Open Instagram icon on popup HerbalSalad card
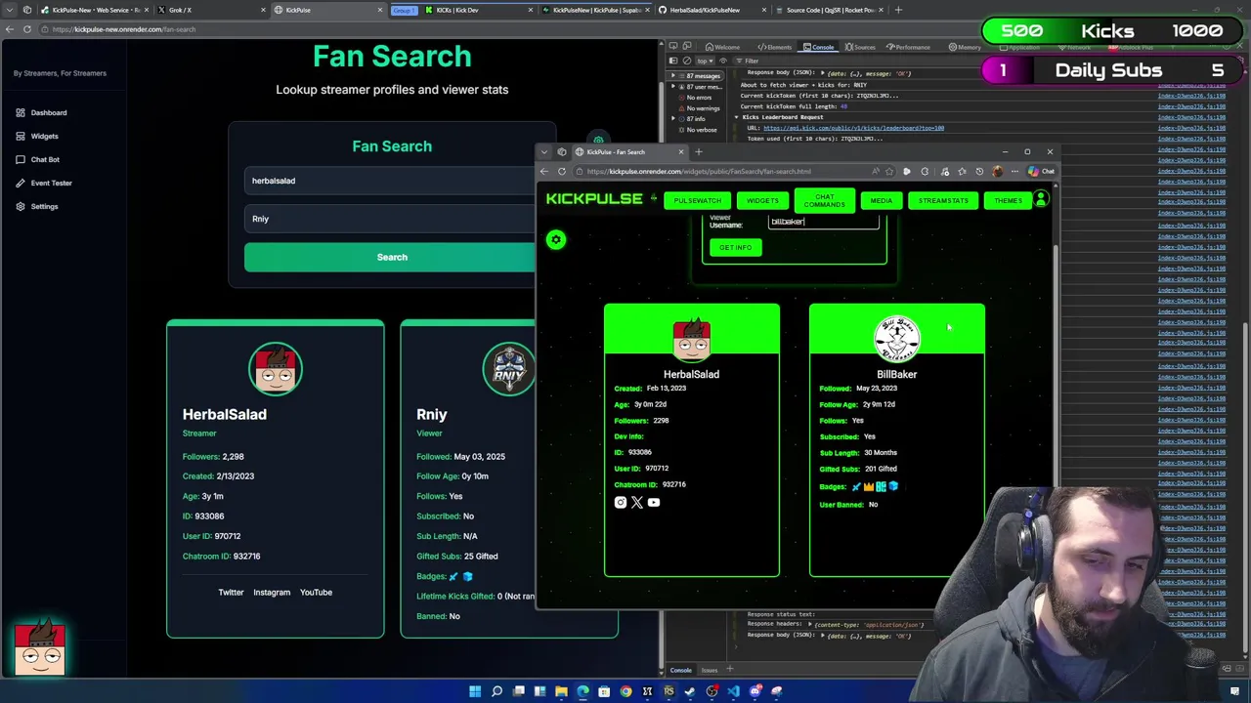 tap(620, 503)
